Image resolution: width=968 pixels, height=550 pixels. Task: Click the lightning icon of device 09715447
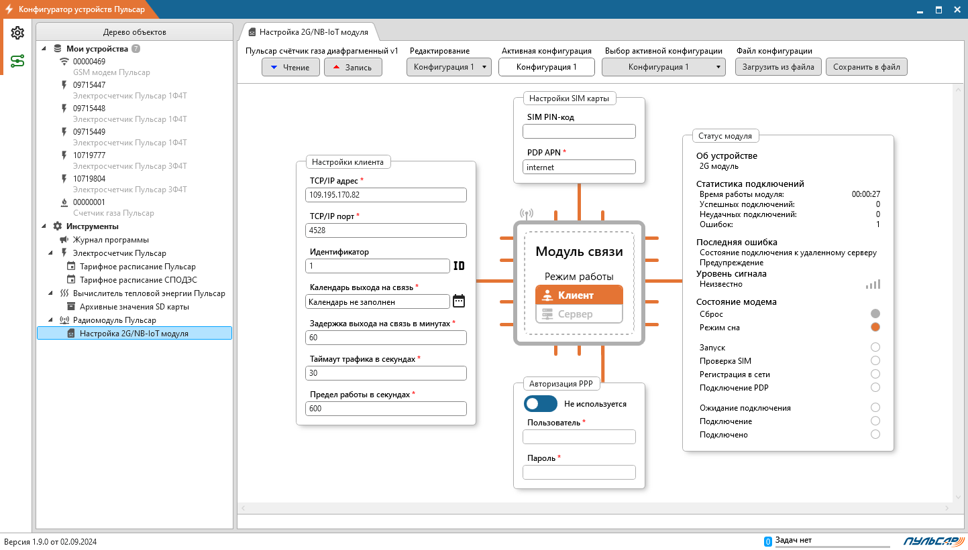coord(64,85)
